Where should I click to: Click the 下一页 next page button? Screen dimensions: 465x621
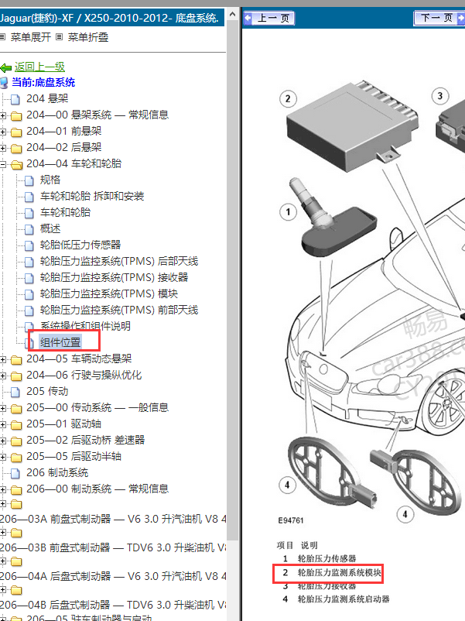tap(439, 19)
